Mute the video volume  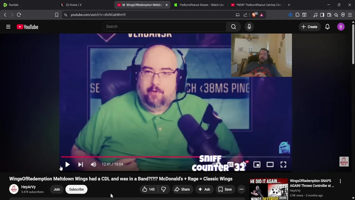[93, 164]
